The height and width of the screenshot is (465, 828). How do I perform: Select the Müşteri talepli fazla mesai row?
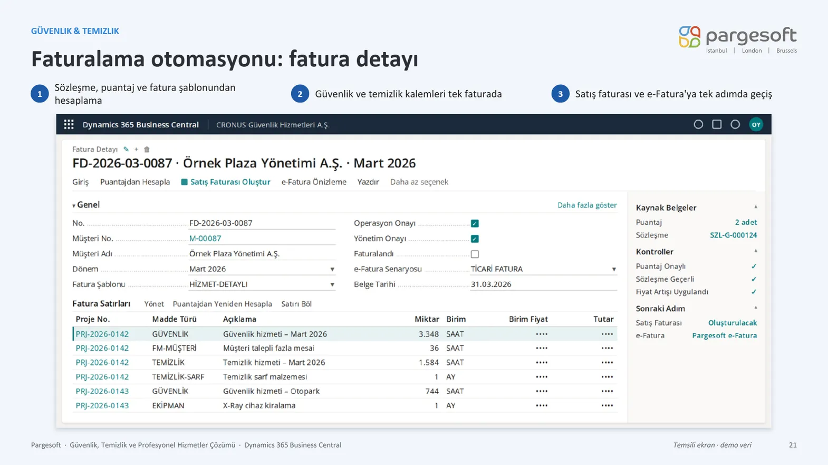(345, 348)
